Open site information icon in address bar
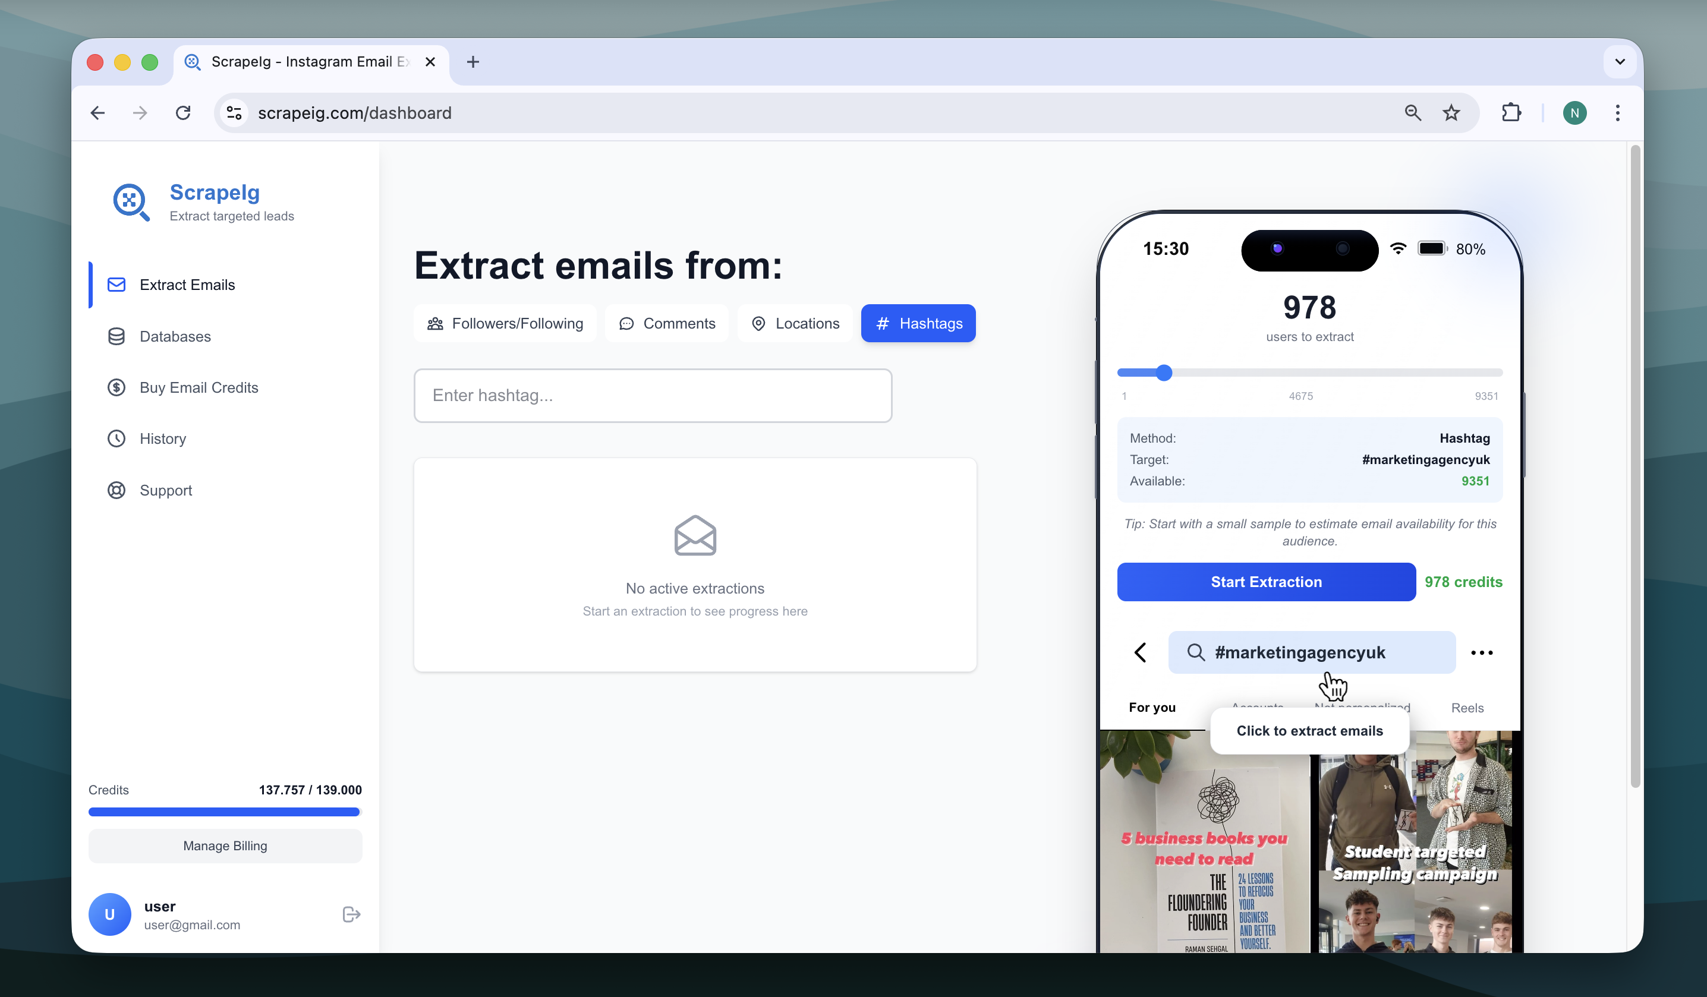 point(234,113)
